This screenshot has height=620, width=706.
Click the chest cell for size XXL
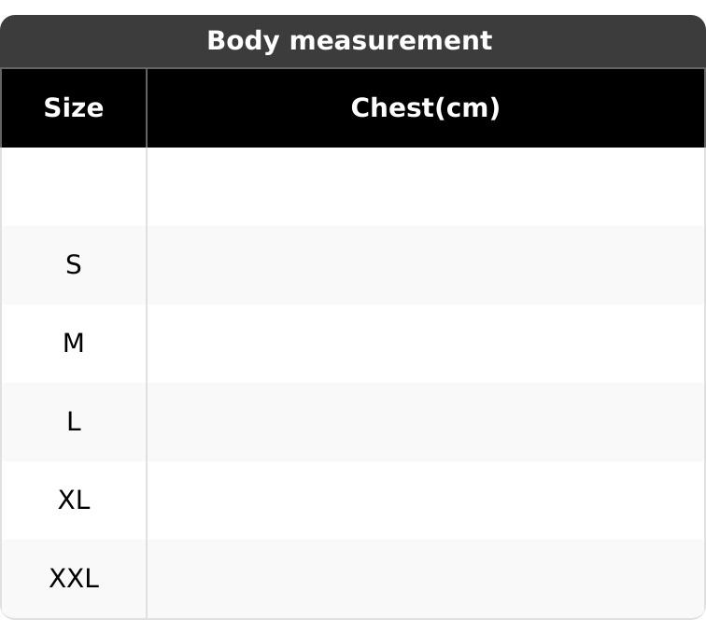pos(425,579)
